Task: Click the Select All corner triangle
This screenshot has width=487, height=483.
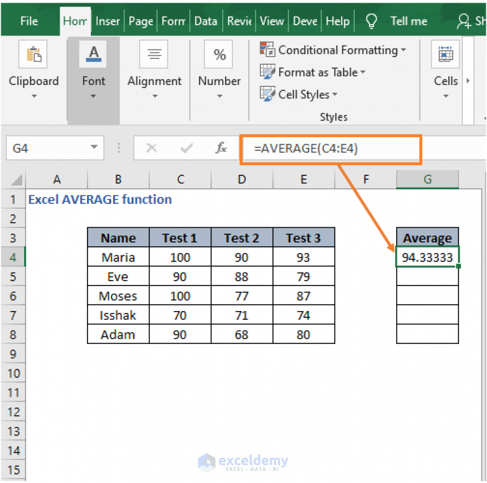Action: click(x=17, y=180)
